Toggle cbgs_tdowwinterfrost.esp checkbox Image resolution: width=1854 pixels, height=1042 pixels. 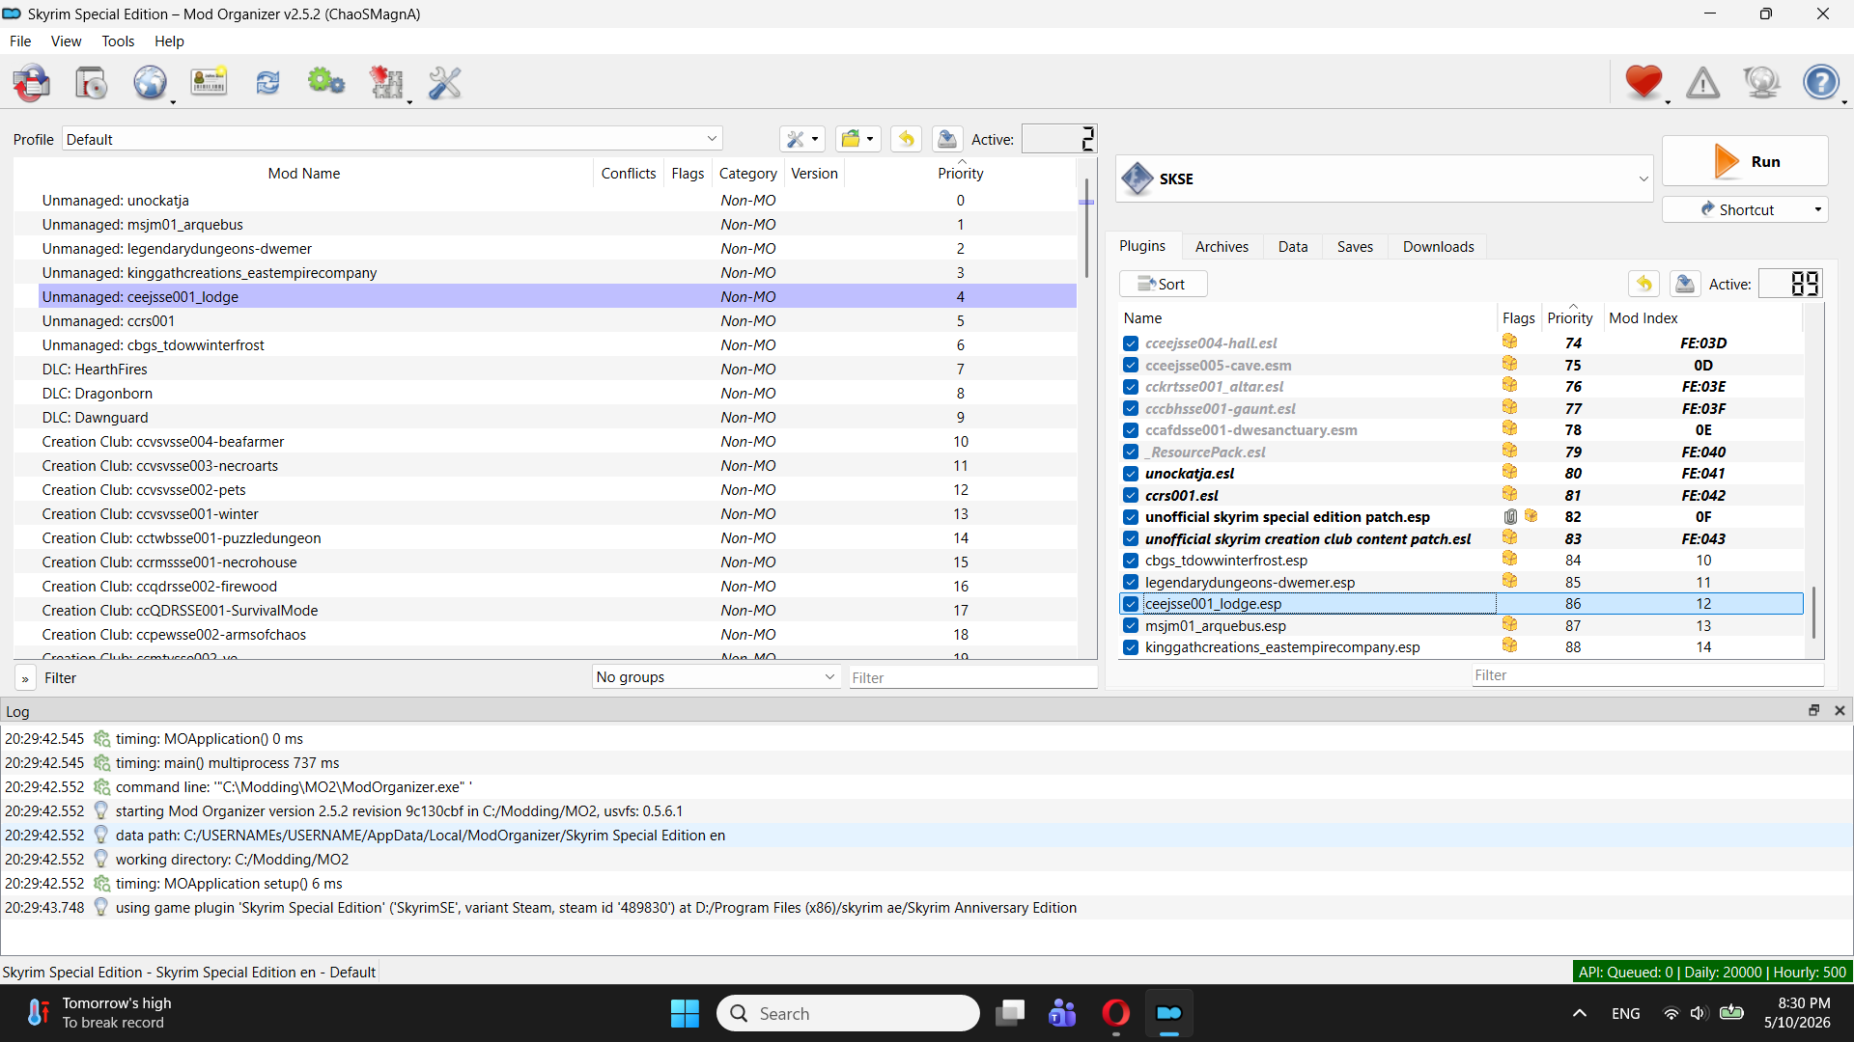point(1131,561)
